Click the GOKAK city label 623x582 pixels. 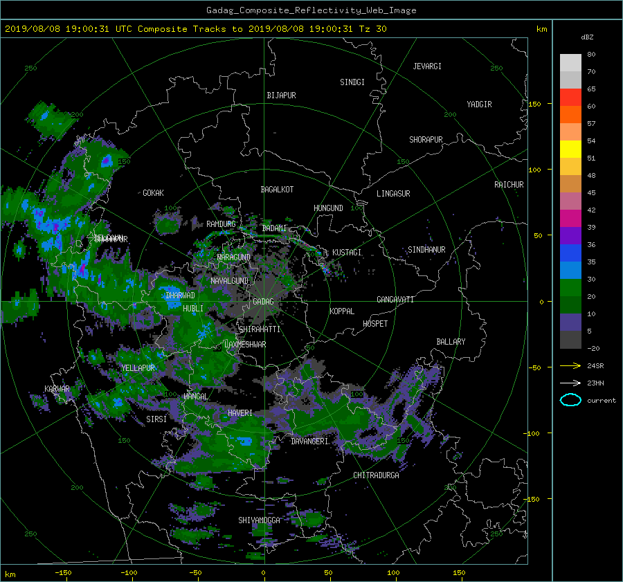[x=153, y=193]
